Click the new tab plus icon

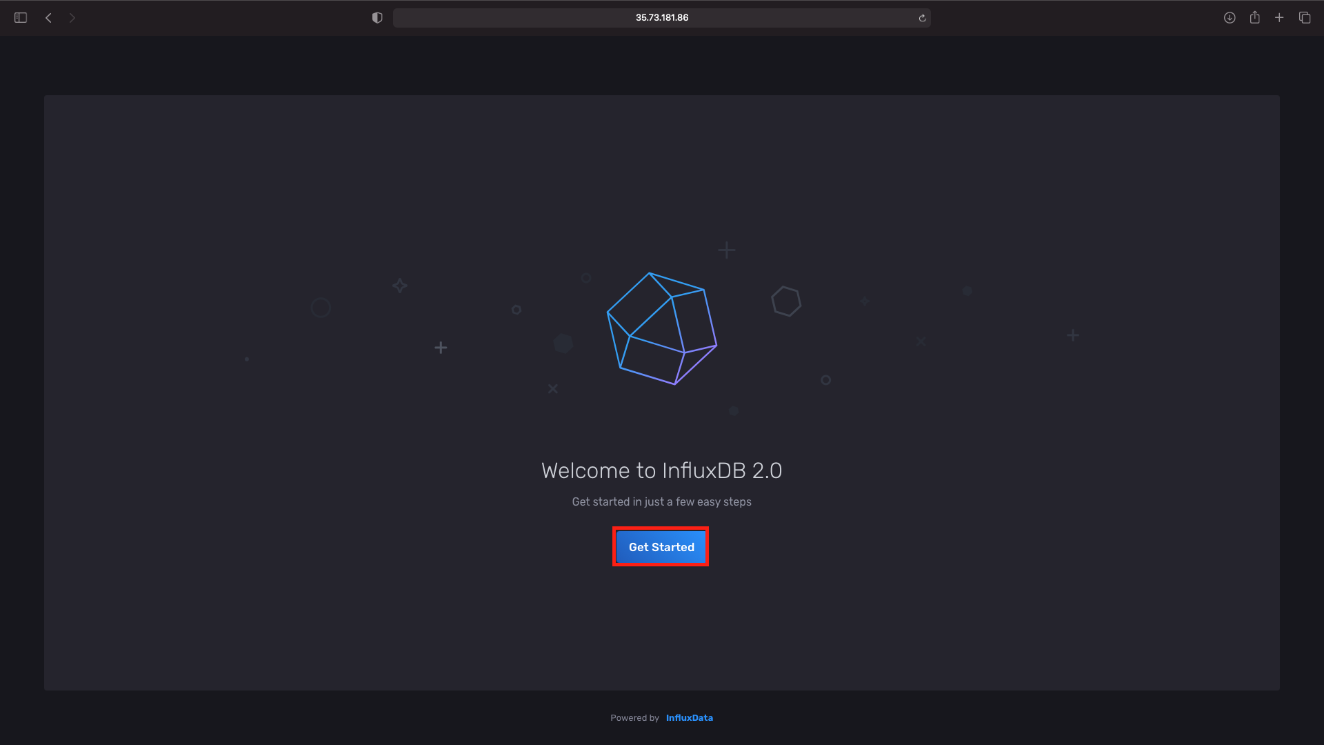[x=1280, y=18]
